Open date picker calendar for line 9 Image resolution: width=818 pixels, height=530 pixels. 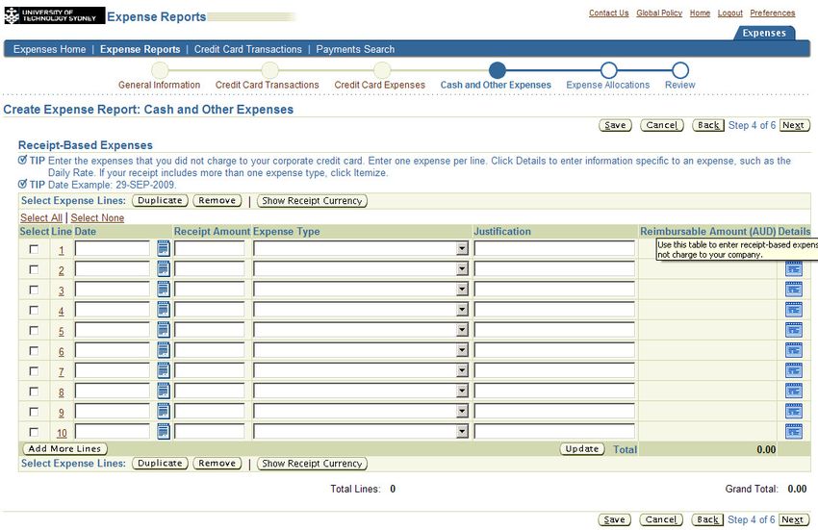tap(164, 411)
